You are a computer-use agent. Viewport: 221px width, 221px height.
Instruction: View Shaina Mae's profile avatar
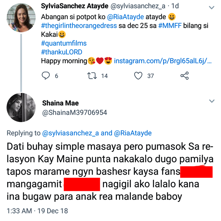[x=21, y=108]
